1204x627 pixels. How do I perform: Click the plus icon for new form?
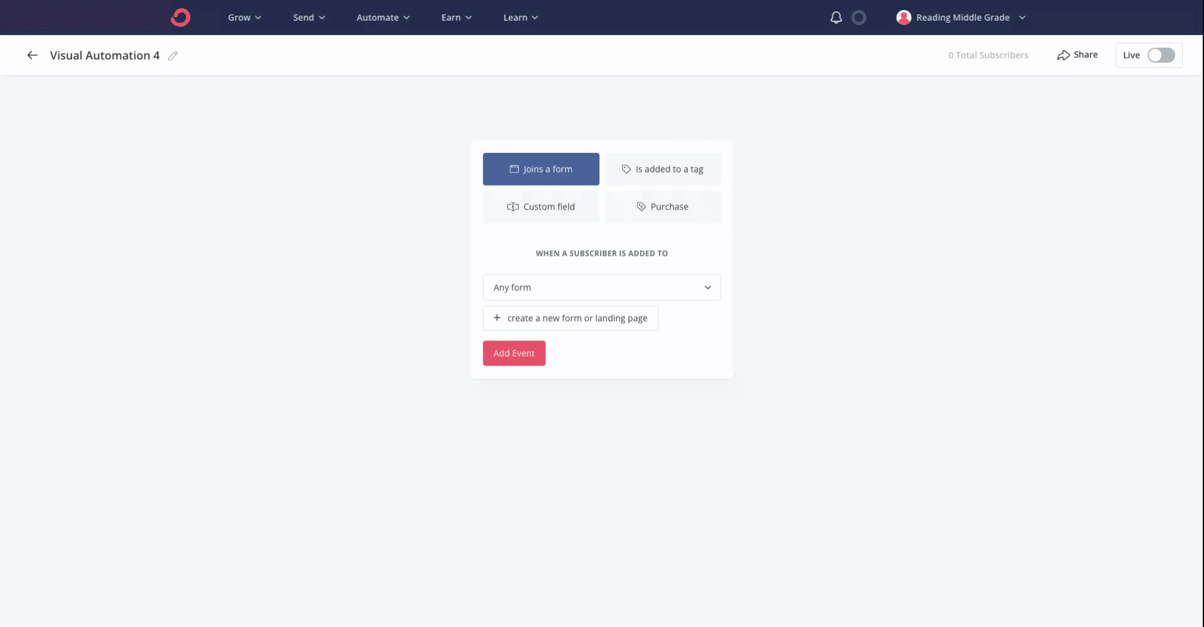[497, 318]
